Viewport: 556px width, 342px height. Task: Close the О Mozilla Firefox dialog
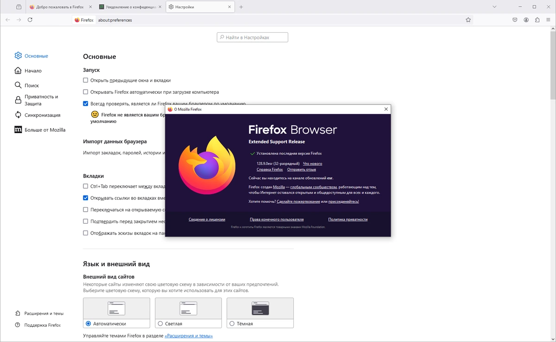[386, 109]
